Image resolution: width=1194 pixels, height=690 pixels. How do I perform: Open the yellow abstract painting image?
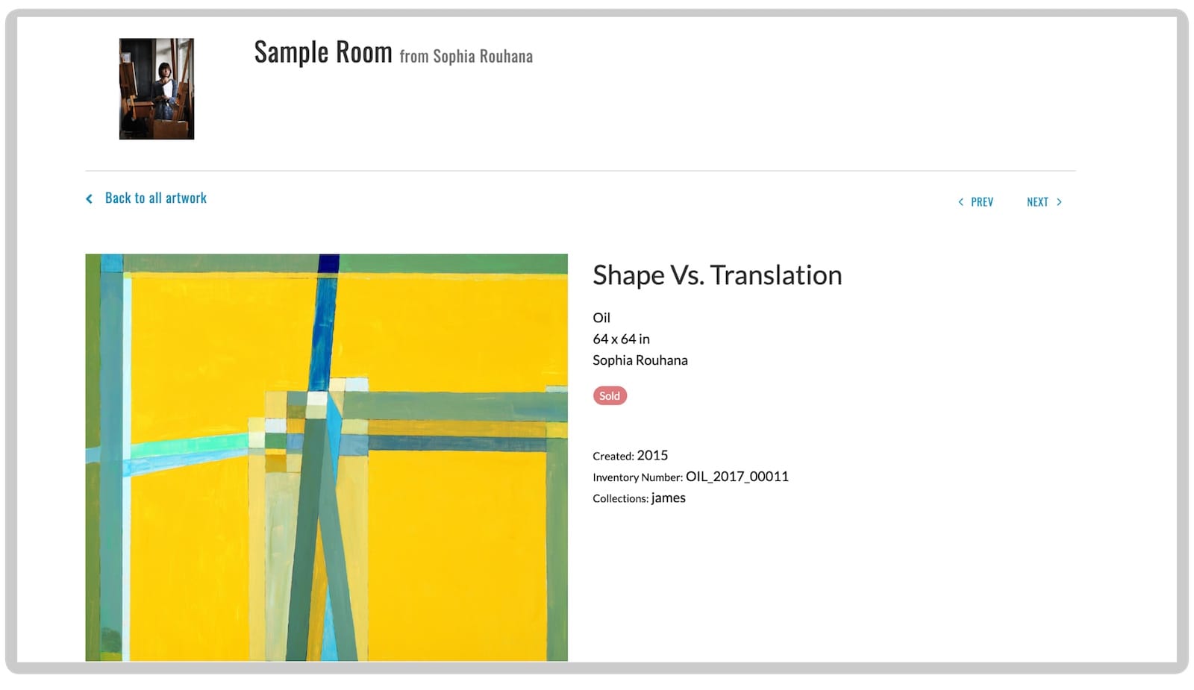click(326, 457)
